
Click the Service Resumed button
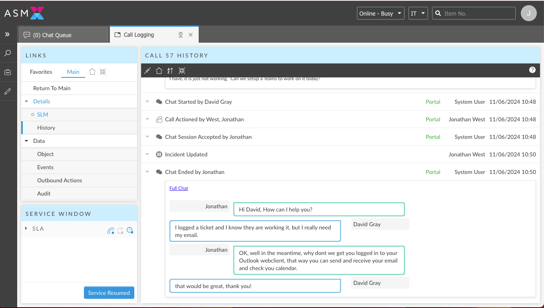pyautogui.click(x=109, y=292)
